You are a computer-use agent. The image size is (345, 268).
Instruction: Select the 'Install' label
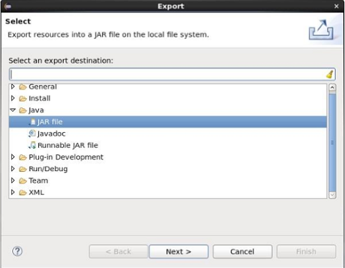click(x=40, y=98)
